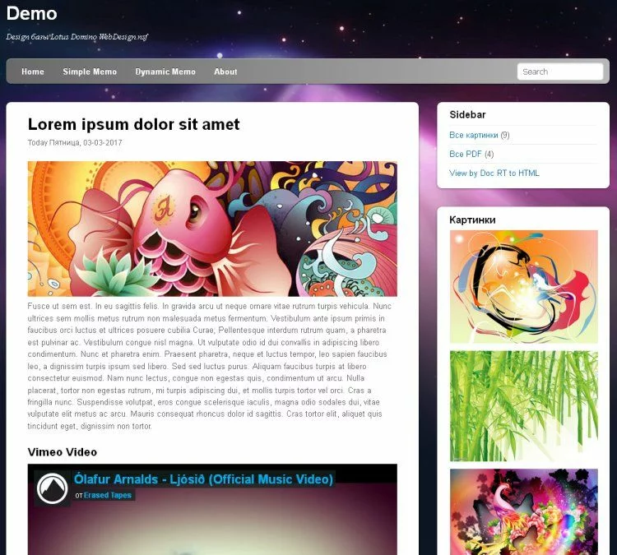Click the Vimeo Video section heading
Screen dimensions: 617x555
pyautogui.click(x=62, y=452)
